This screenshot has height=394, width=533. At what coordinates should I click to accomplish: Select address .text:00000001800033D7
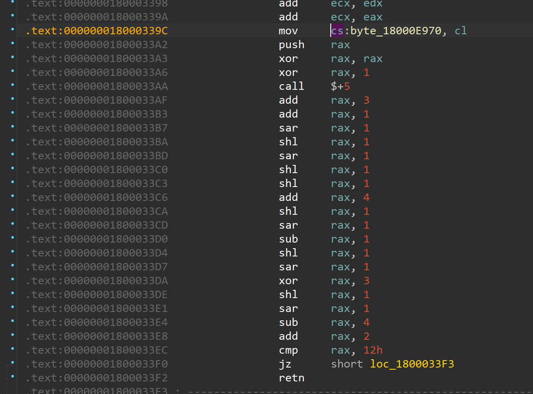coord(97,267)
